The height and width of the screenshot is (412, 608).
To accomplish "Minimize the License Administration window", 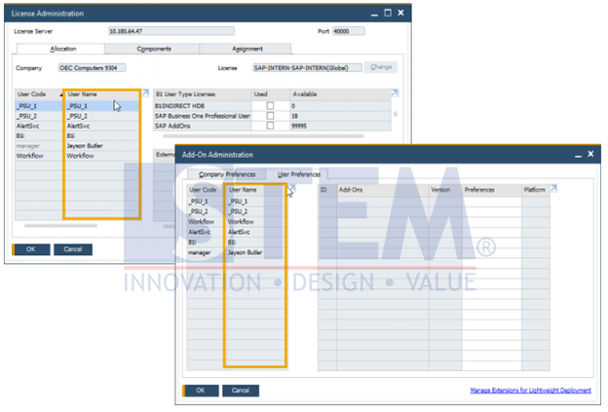I will [x=374, y=14].
